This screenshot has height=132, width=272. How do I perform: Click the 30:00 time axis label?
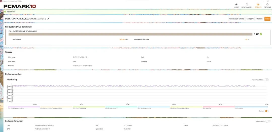[x=220, y=104]
